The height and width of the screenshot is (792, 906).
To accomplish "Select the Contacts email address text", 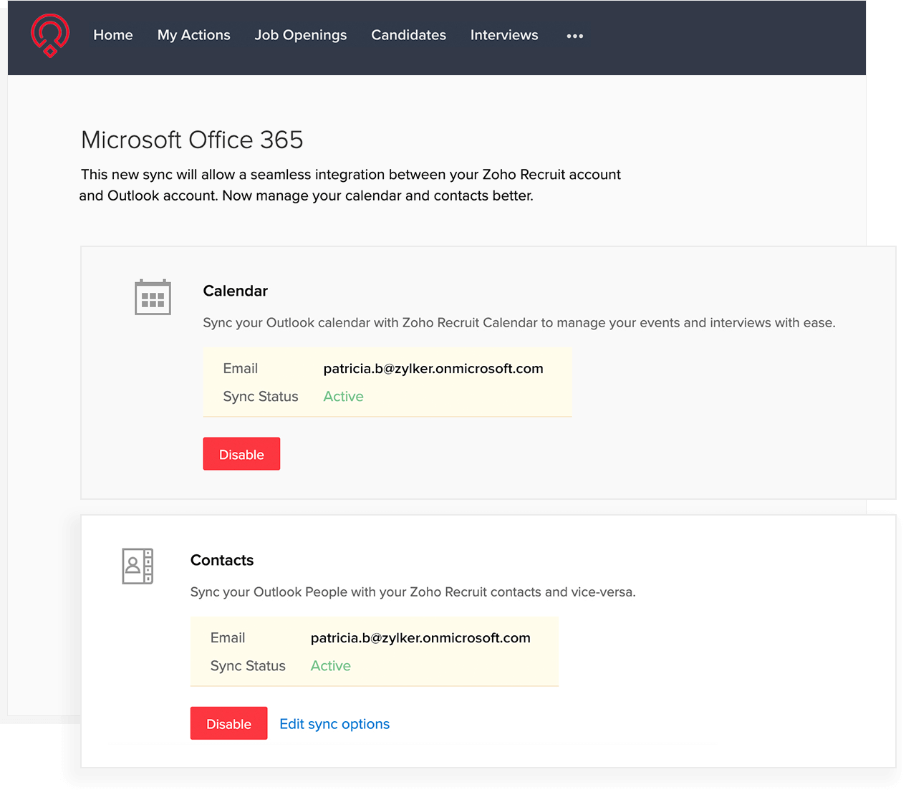I will [420, 638].
